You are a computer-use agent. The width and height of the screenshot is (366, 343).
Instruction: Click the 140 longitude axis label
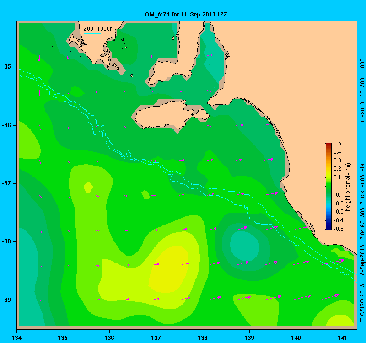click(296, 338)
